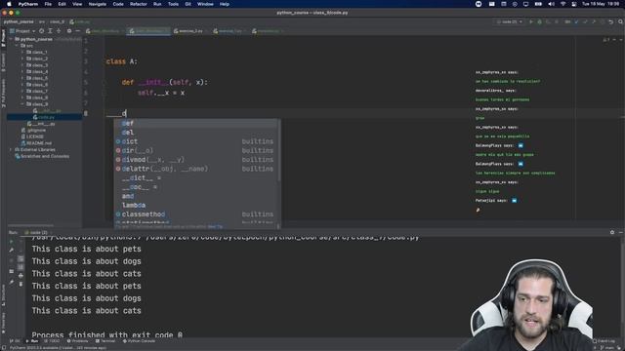The image size is (625, 351).
Task: Open the Code menu
Action: click(x=118, y=4)
